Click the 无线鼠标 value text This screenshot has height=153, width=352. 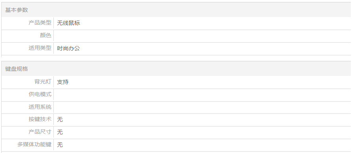pos(68,23)
